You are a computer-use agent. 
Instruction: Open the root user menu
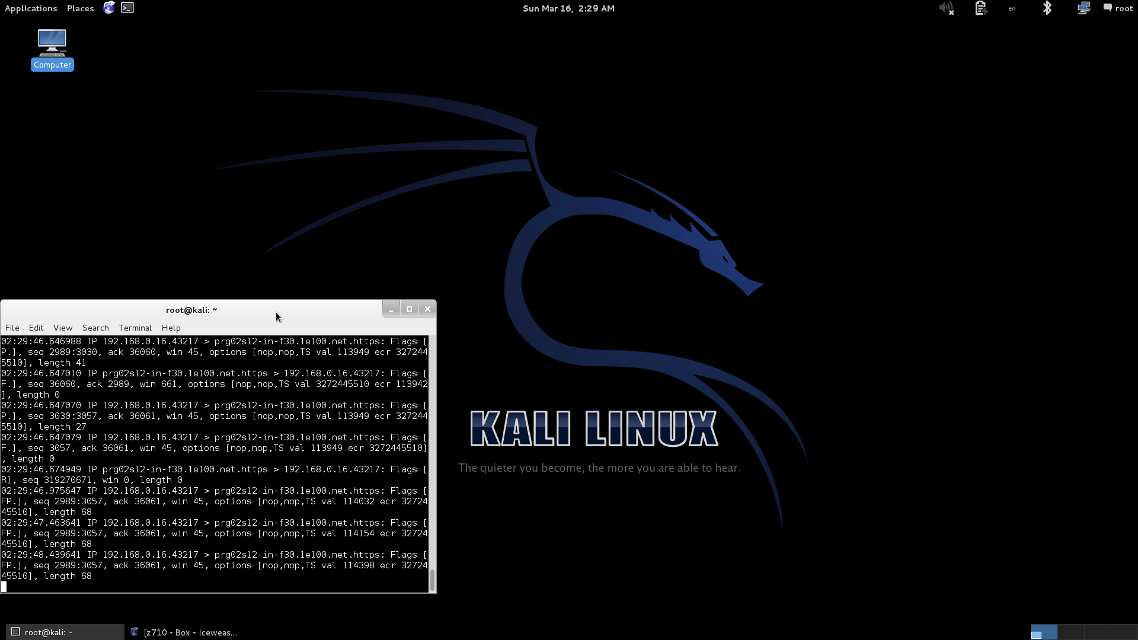(1118, 8)
